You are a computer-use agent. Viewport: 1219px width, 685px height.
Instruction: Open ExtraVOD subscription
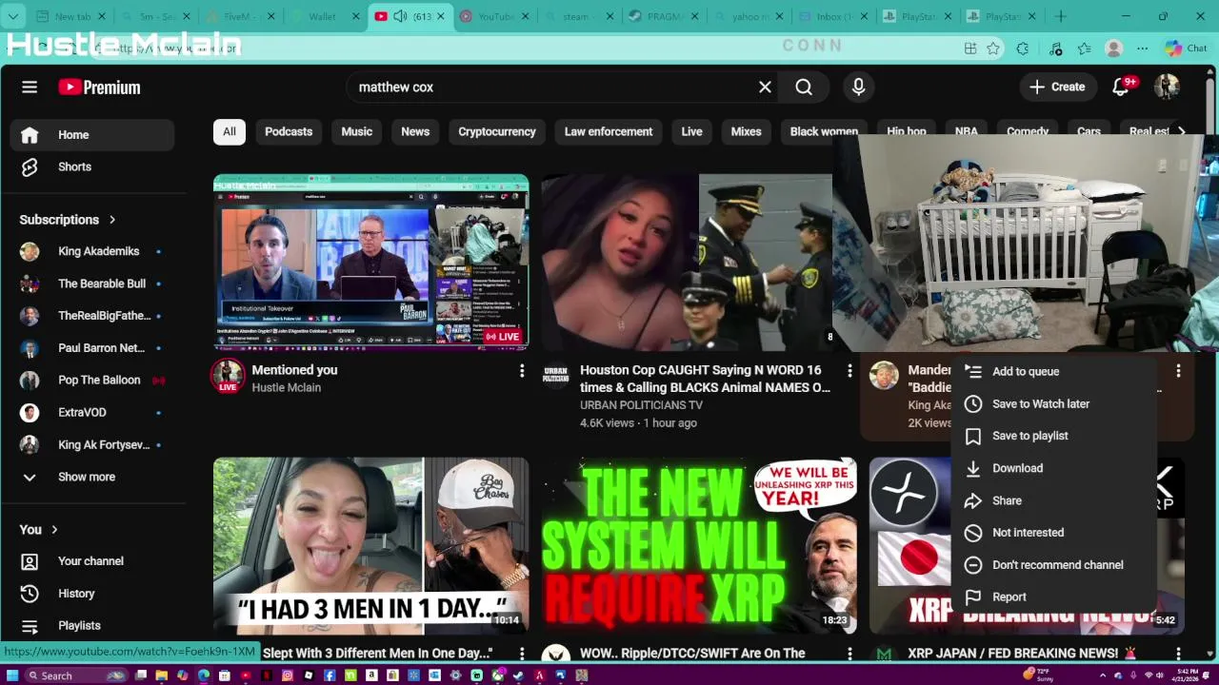pos(92,413)
